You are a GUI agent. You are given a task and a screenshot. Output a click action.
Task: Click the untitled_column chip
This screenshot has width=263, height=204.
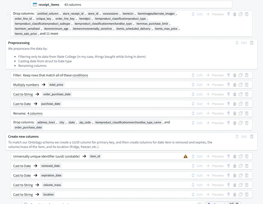pyautogui.click(x=48, y=14)
